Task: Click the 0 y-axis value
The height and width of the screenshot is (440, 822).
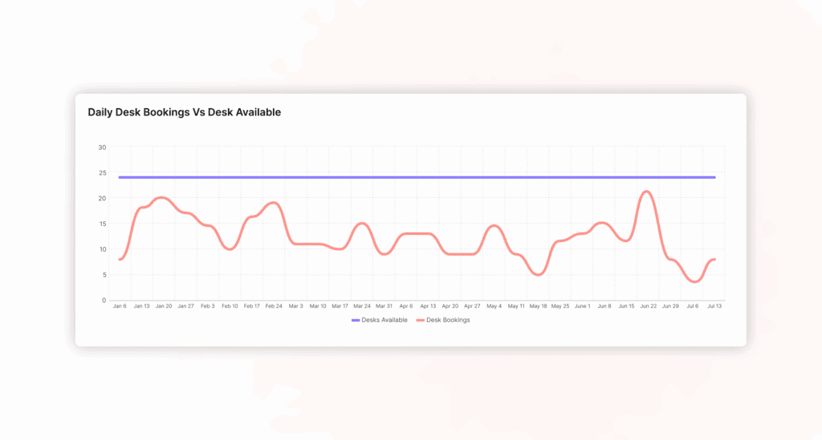Action: pyautogui.click(x=104, y=301)
